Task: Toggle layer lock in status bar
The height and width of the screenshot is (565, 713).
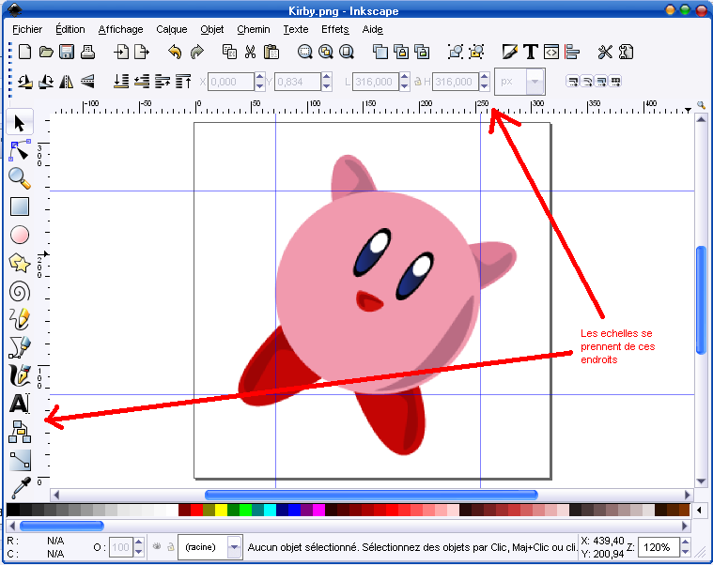Action: click(x=171, y=547)
